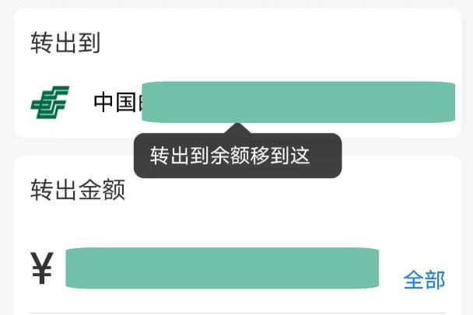Tap 全部 to withdraw everything
The image size is (473, 315).
pyautogui.click(x=424, y=280)
